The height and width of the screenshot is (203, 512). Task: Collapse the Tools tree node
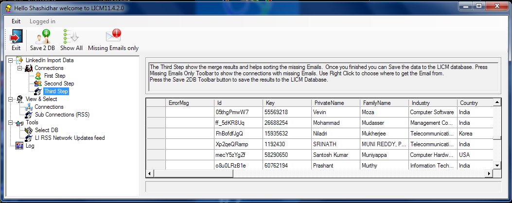point(11,122)
